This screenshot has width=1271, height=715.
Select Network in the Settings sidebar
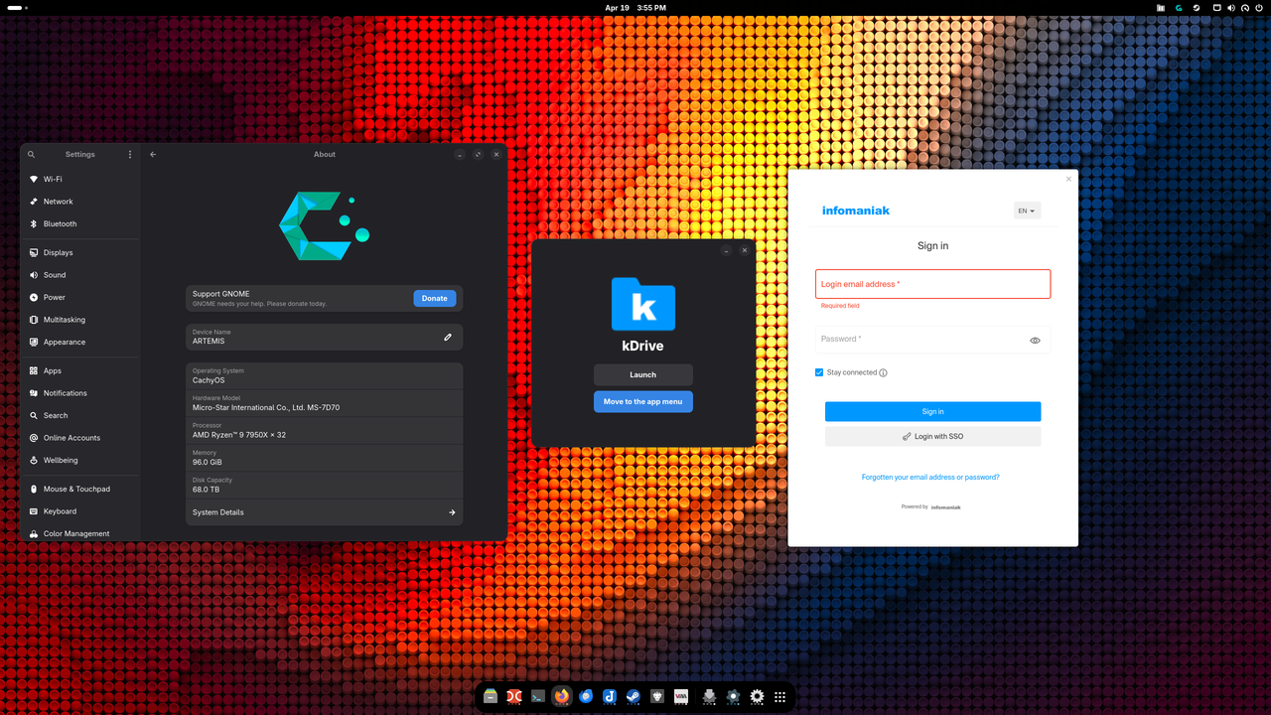(x=79, y=202)
